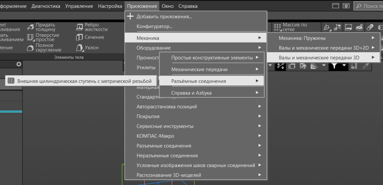This screenshot has height=185, width=383.
Task: Click the disc-with-pencil toolbar icon
Action: (x=359, y=28)
